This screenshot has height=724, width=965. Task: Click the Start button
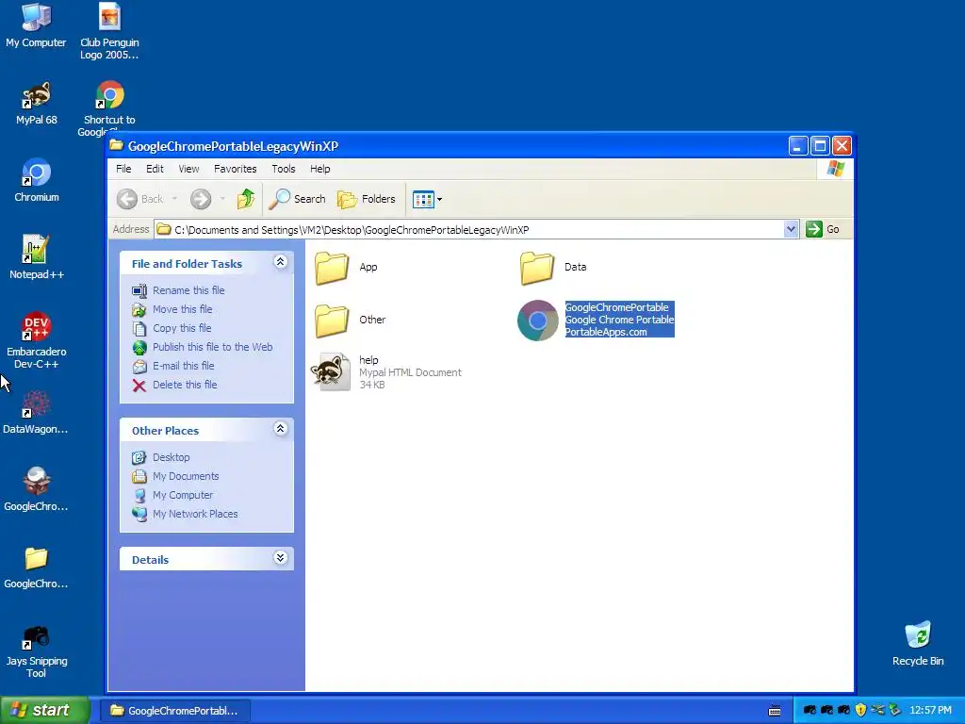44,710
